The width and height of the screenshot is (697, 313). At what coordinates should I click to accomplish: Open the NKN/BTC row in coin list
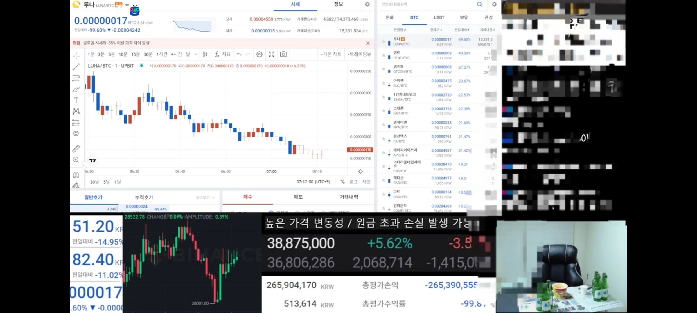(x=437, y=125)
